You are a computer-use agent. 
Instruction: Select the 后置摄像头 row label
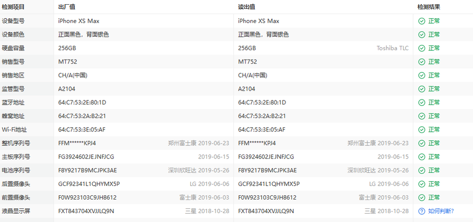16,184
